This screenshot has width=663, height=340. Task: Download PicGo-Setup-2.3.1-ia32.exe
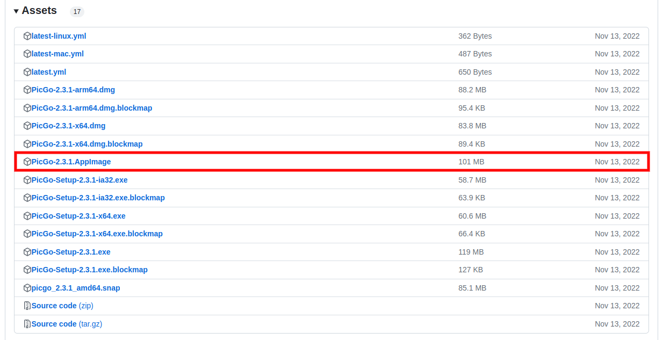pos(80,180)
